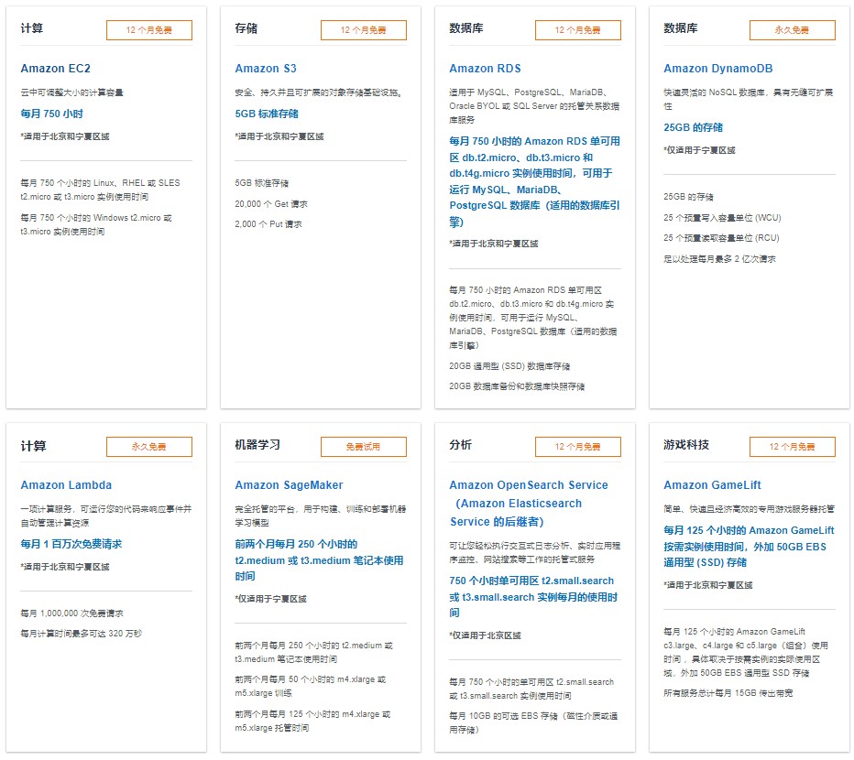Click the Windows t2.micro usage line
The height and width of the screenshot is (760, 854).
tap(96, 224)
